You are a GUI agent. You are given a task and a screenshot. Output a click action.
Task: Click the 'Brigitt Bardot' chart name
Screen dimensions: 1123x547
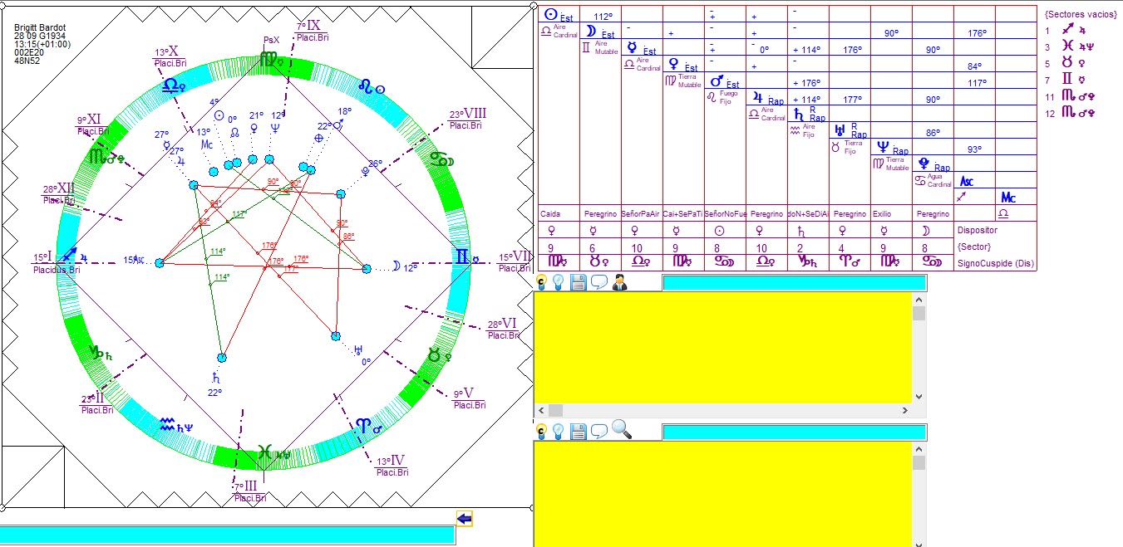39,28
